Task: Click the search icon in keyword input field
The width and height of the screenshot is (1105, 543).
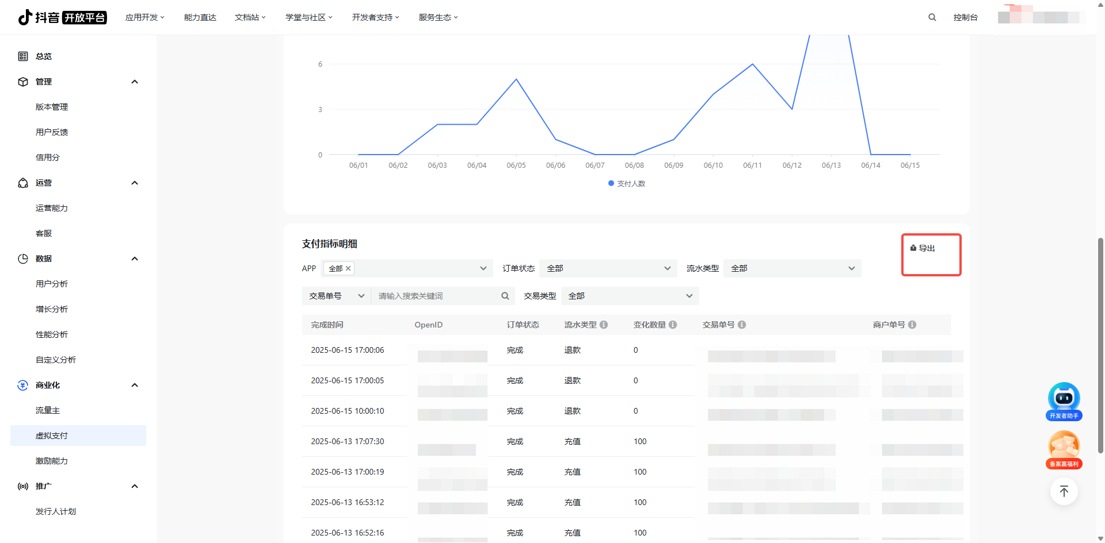Action: 505,296
